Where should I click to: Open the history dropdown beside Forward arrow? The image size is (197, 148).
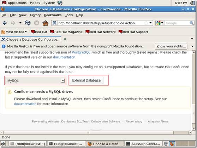(20, 23)
